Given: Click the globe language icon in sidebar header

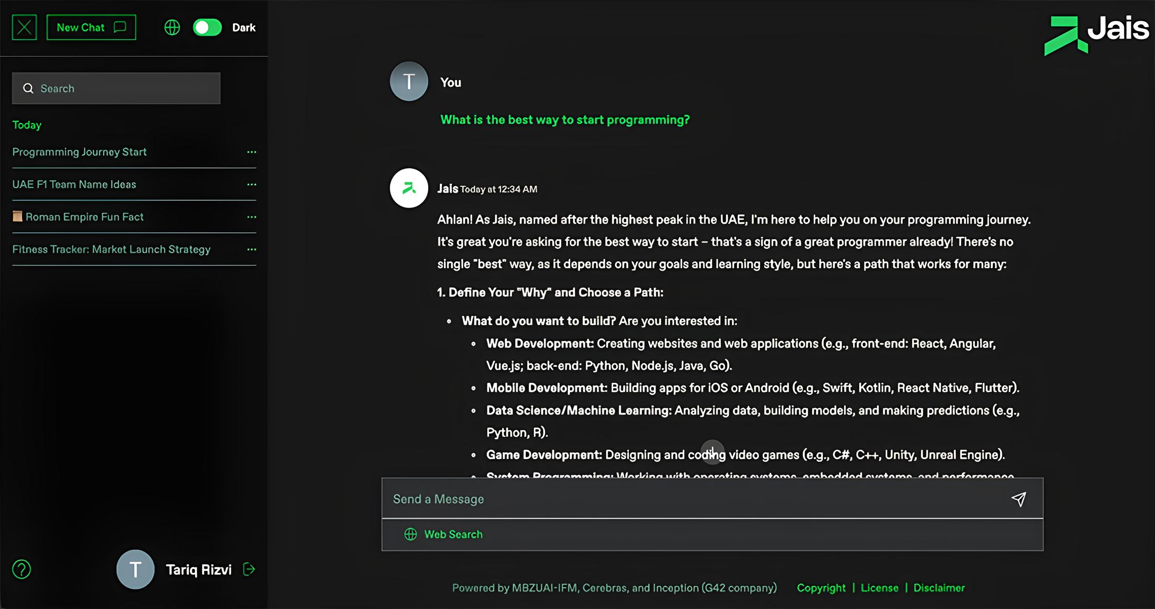Looking at the screenshot, I should point(172,27).
